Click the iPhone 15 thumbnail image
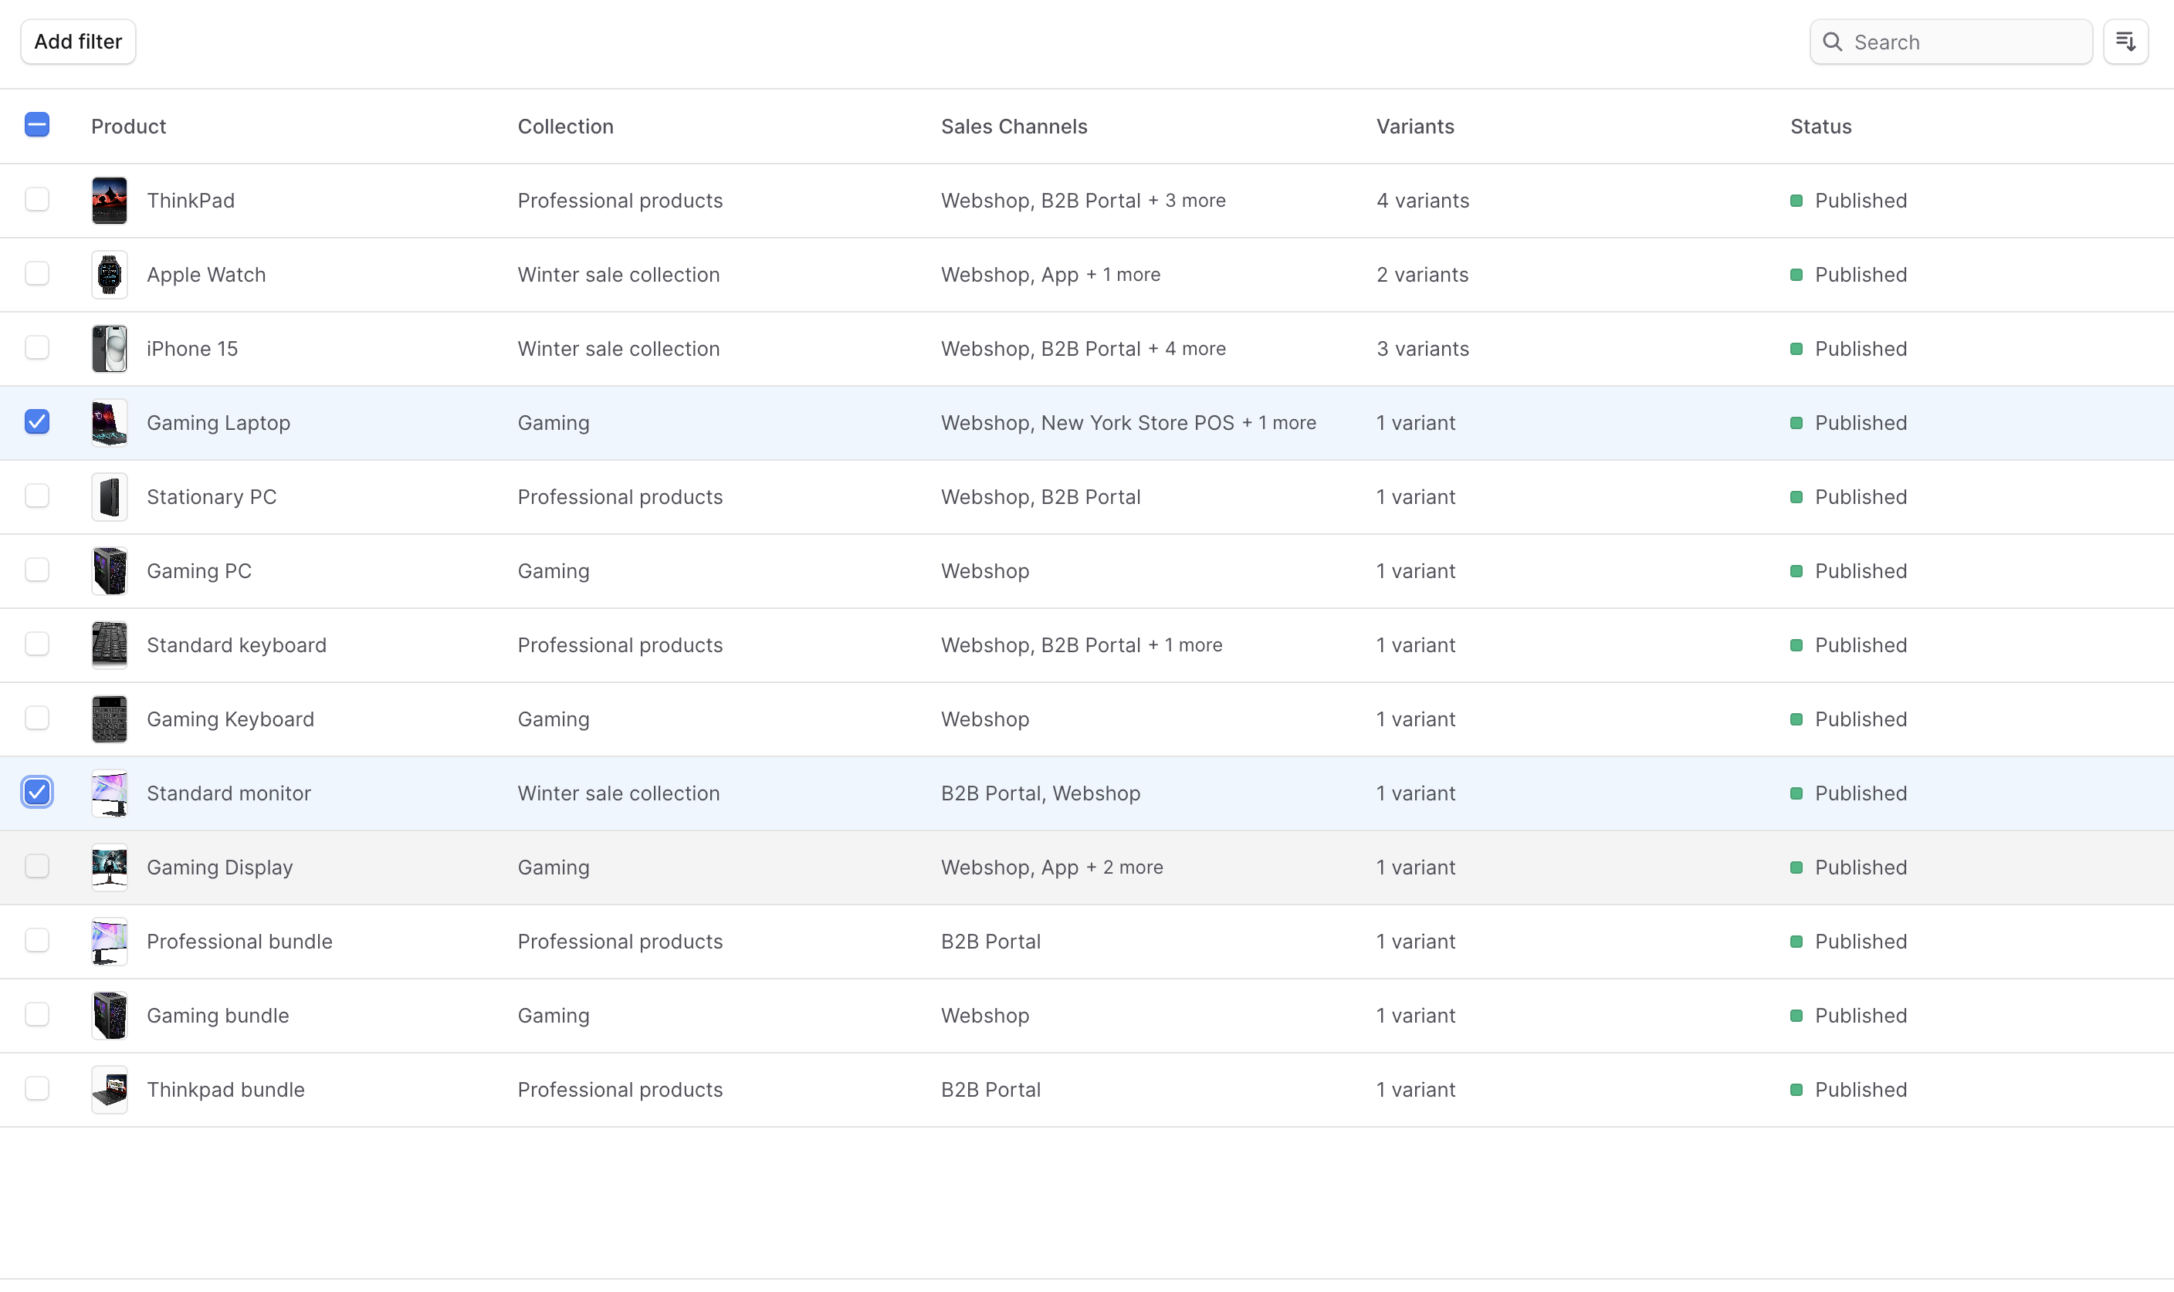2174x1292 pixels. (x=110, y=348)
